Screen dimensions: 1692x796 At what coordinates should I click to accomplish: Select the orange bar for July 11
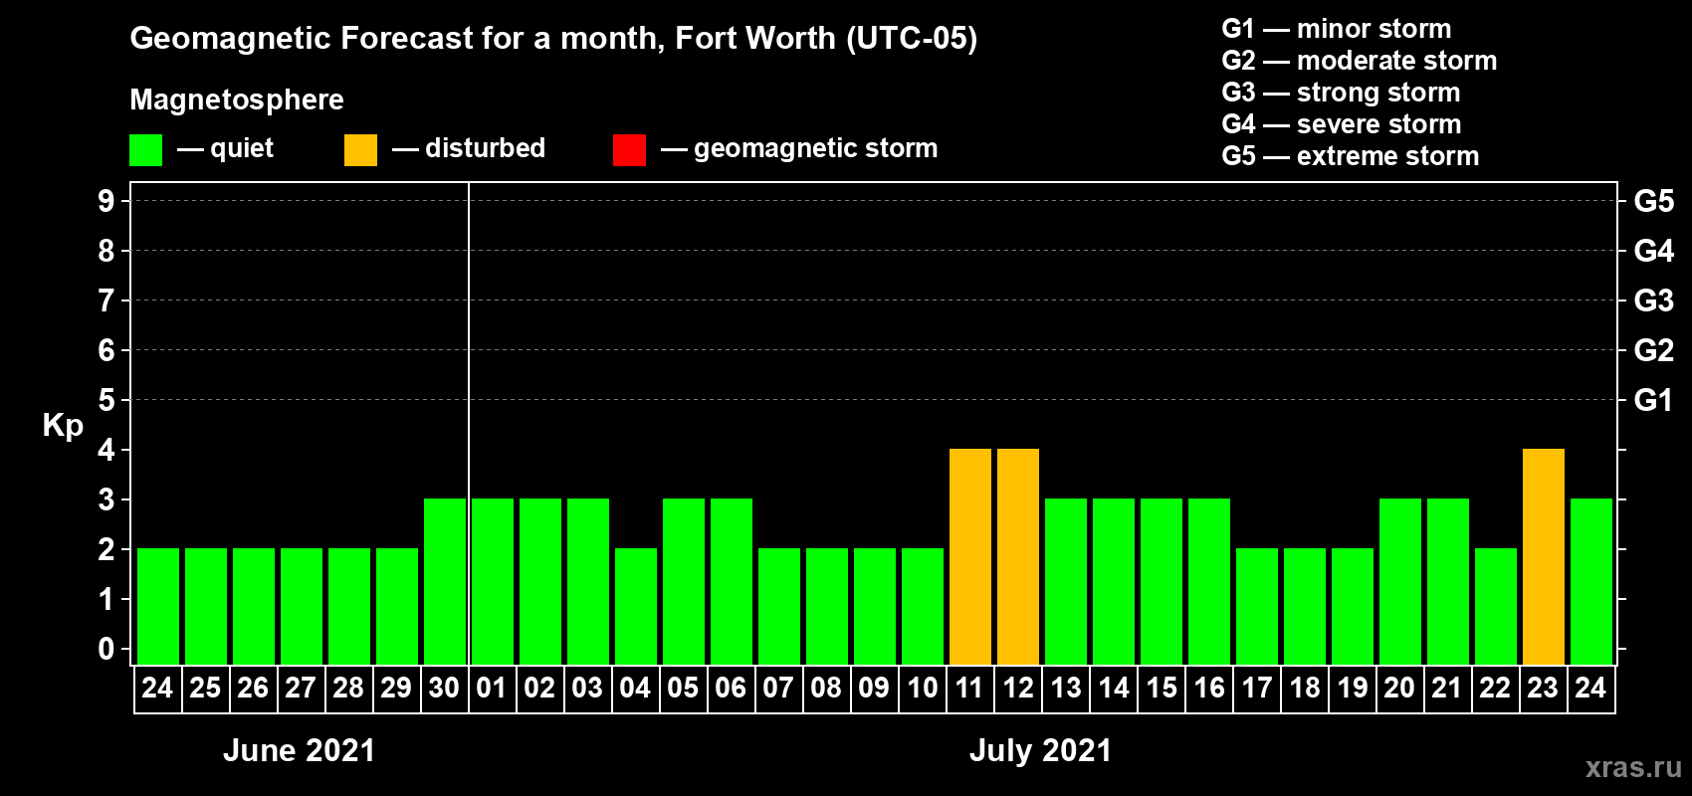[970, 557]
